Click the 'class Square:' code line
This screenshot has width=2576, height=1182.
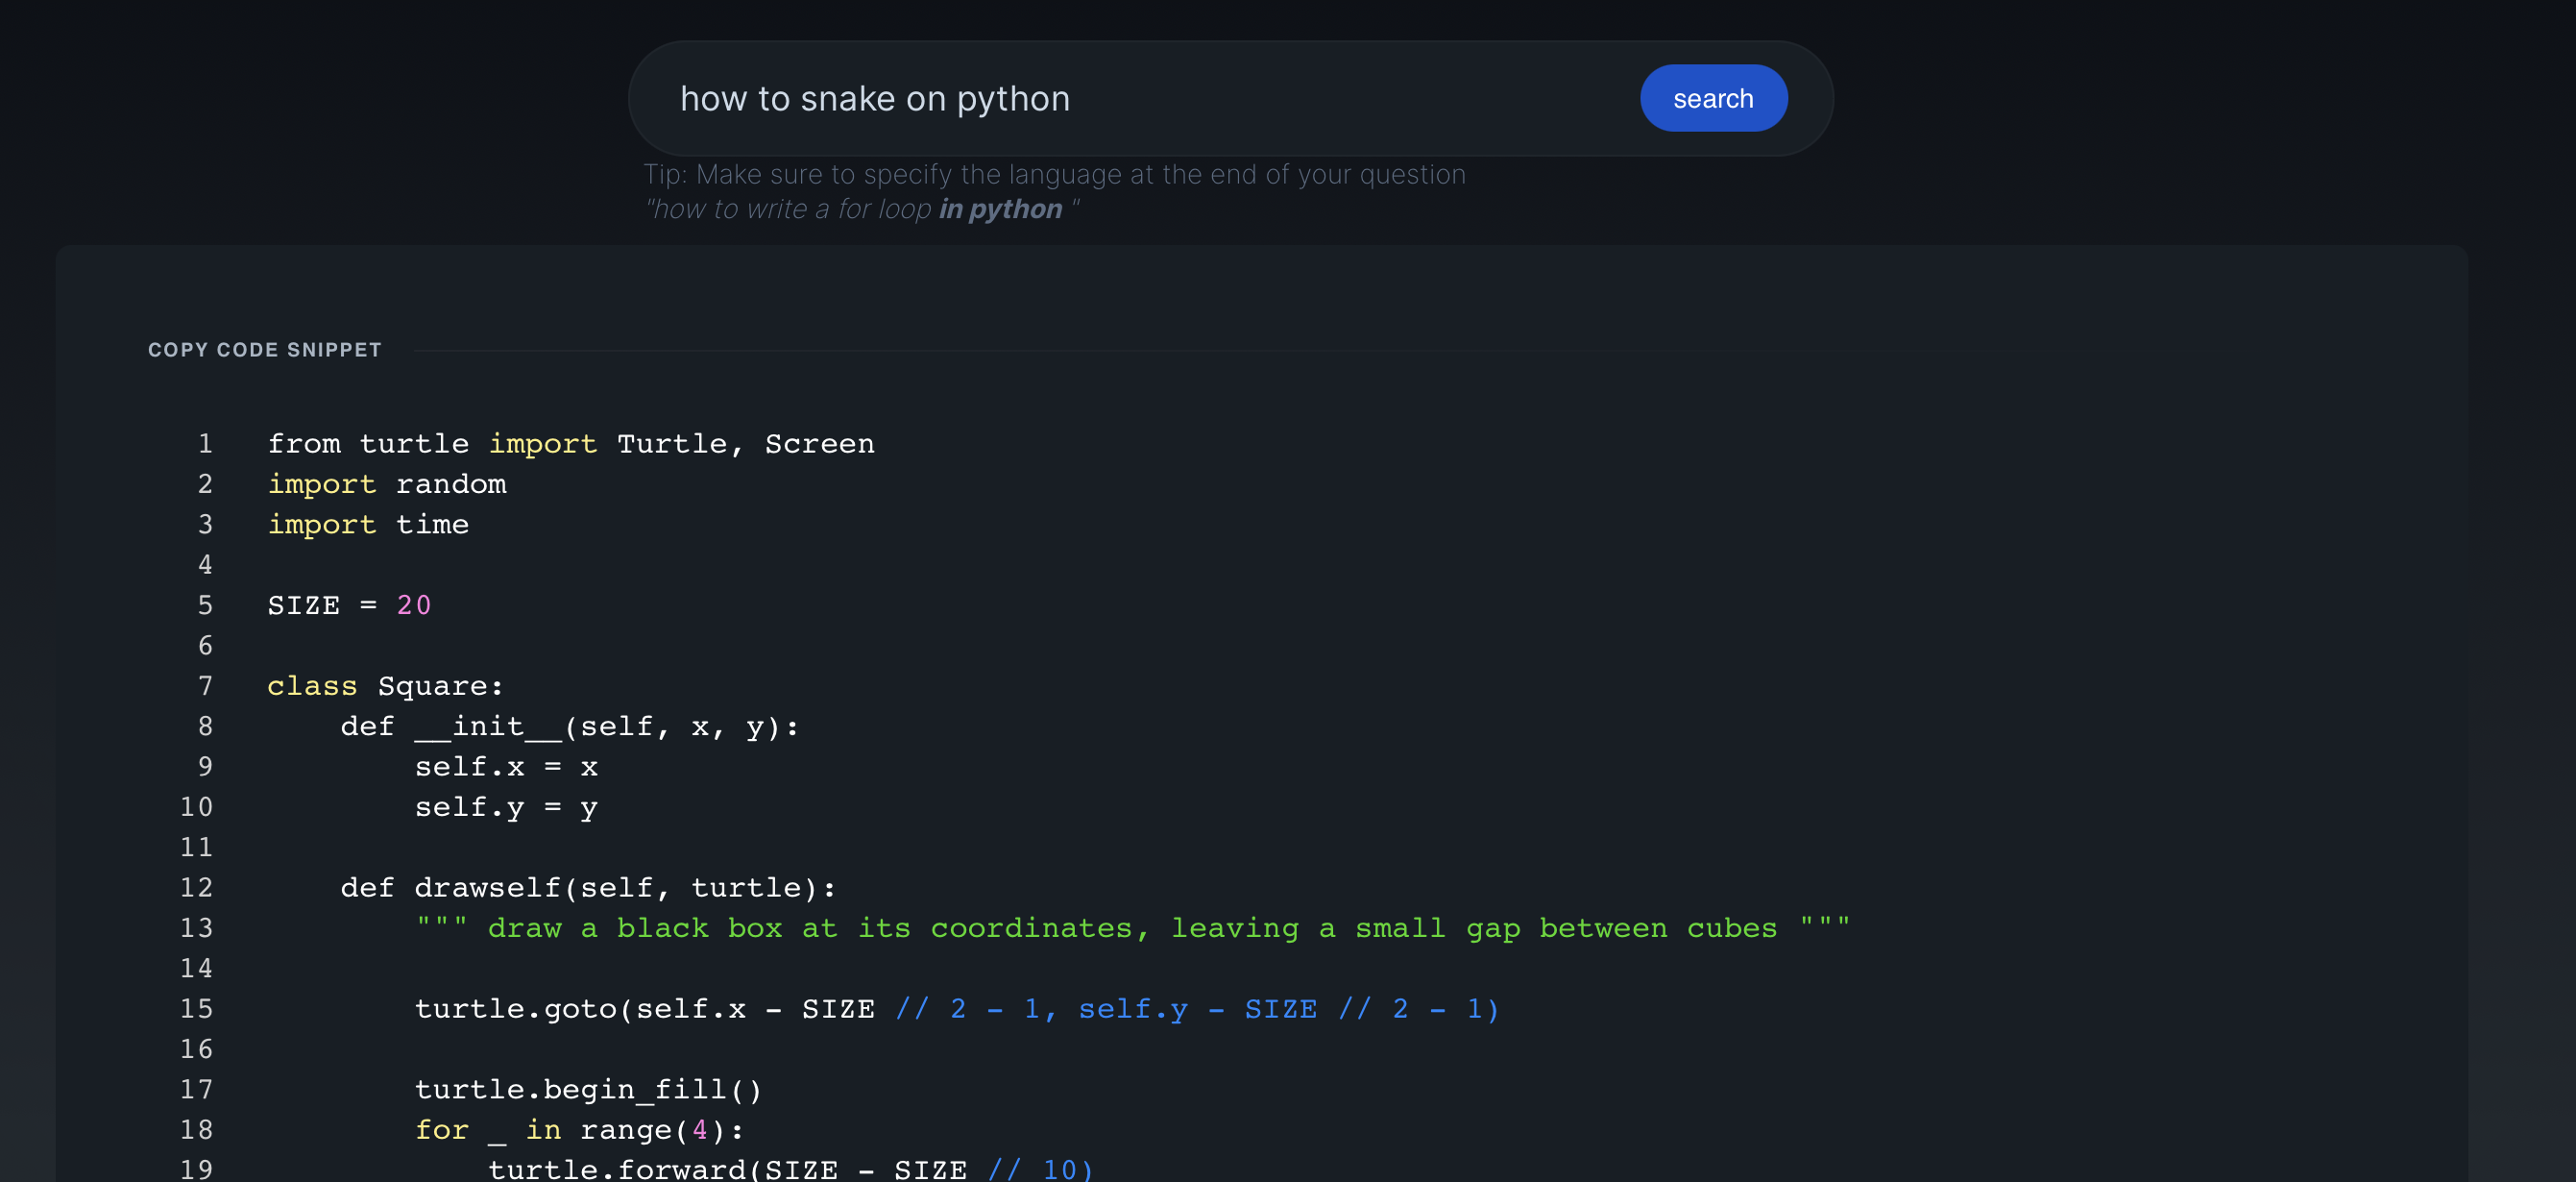pos(384,685)
